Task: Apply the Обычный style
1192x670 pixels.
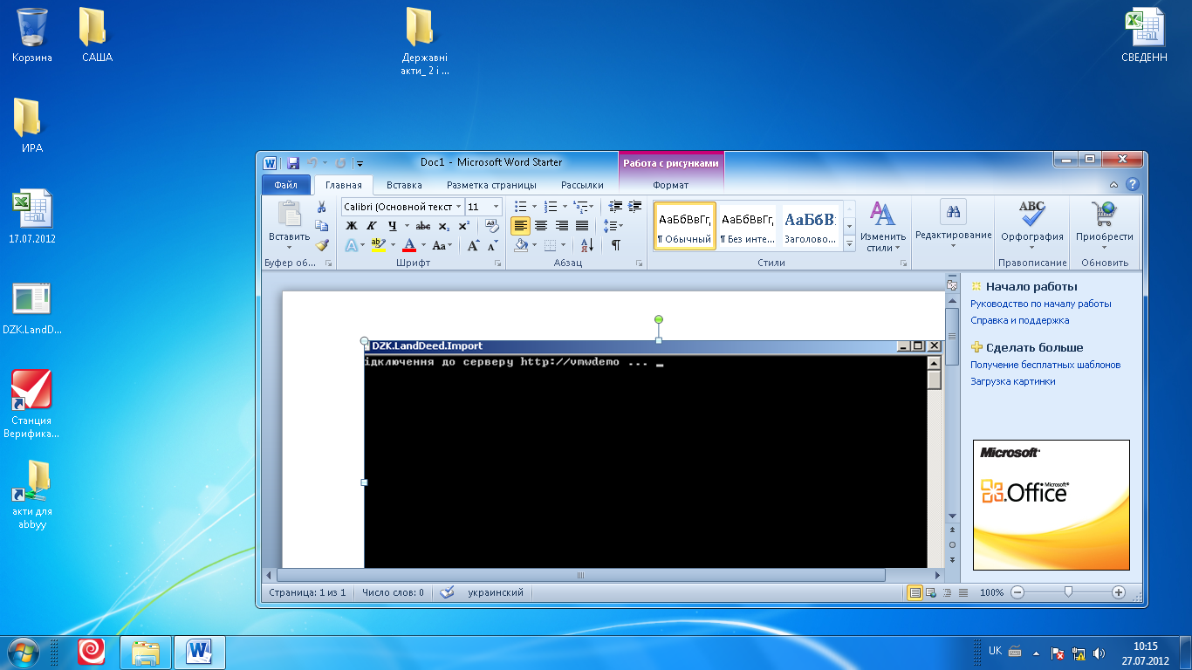Action: tap(685, 226)
